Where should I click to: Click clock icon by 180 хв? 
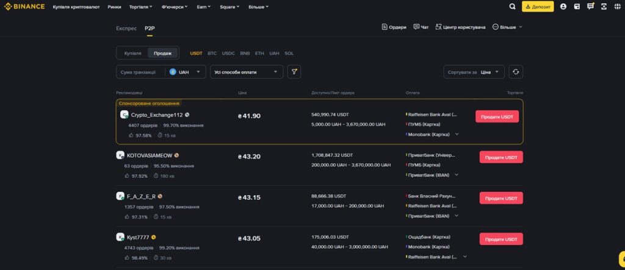(156, 176)
